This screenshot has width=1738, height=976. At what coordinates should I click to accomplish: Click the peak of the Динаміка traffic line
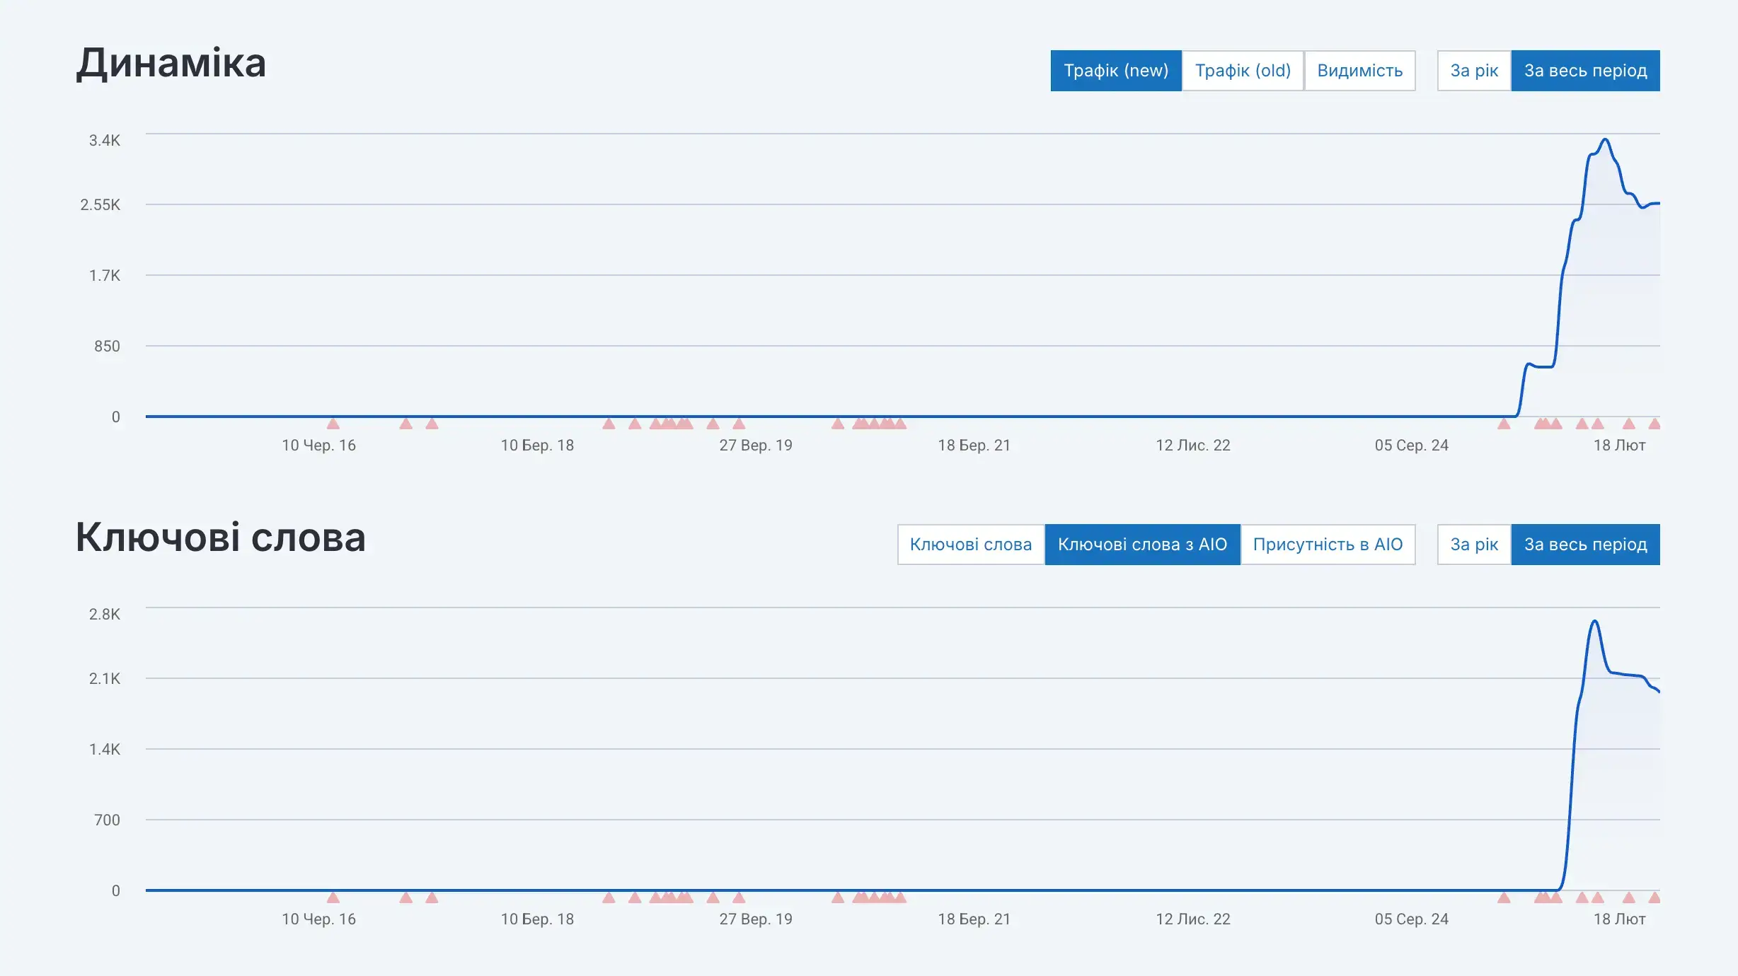1606,140
